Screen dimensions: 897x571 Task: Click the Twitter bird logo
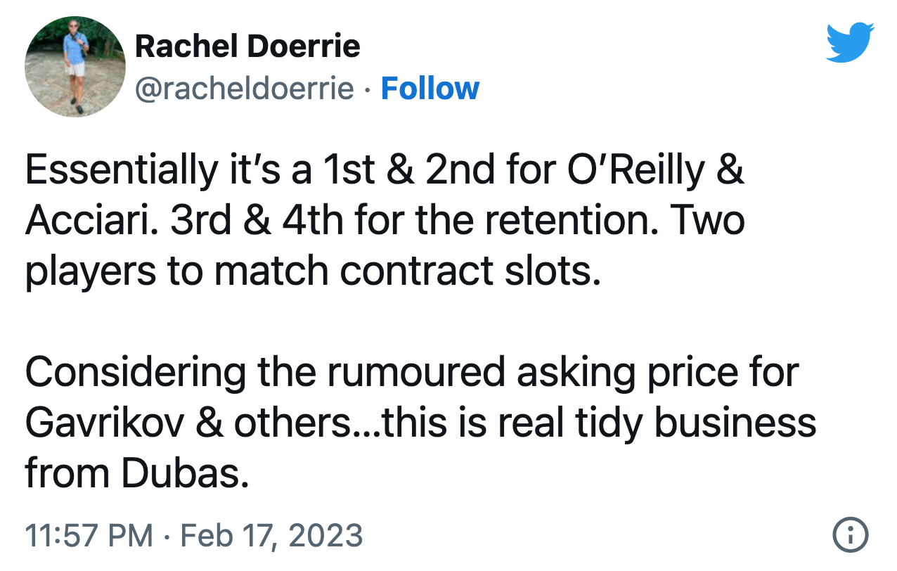point(850,43)
